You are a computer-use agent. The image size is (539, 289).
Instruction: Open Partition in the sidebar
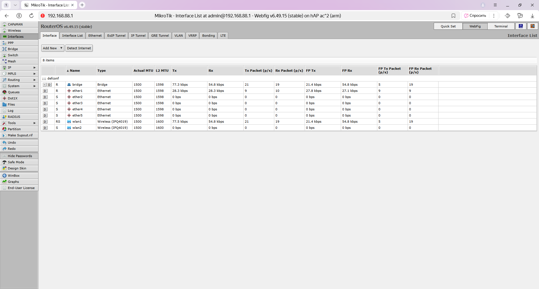(x=19, y=129)
